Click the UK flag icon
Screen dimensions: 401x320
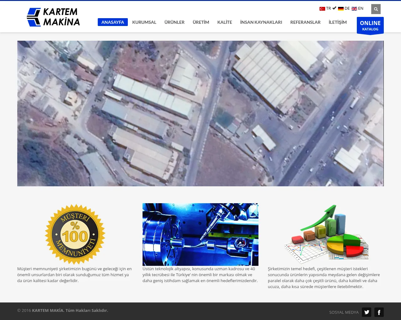(x=354, y=9)
